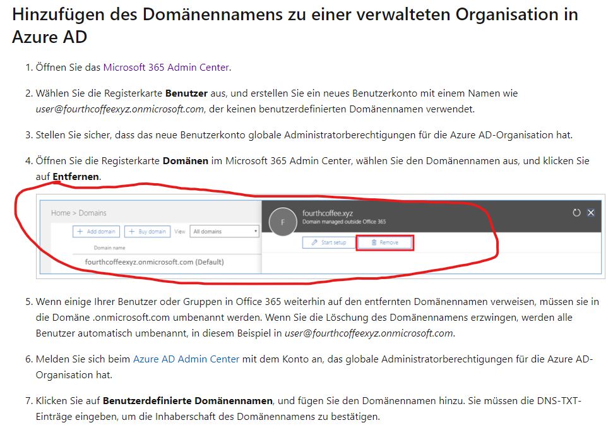Click the bold word Domänen in step 4
The image size is (613, 430).
coord(186,160)
